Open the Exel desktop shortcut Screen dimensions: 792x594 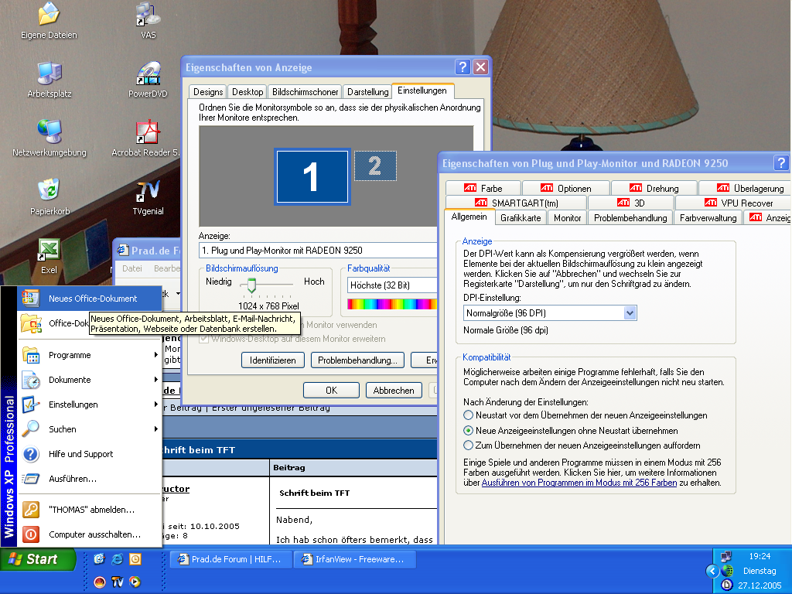click(x=49, y=250)
